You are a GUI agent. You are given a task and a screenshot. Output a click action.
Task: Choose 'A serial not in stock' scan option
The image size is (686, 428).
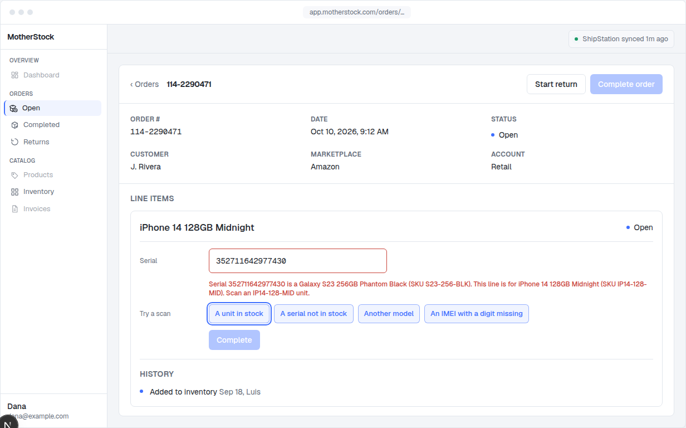point(313,314)
